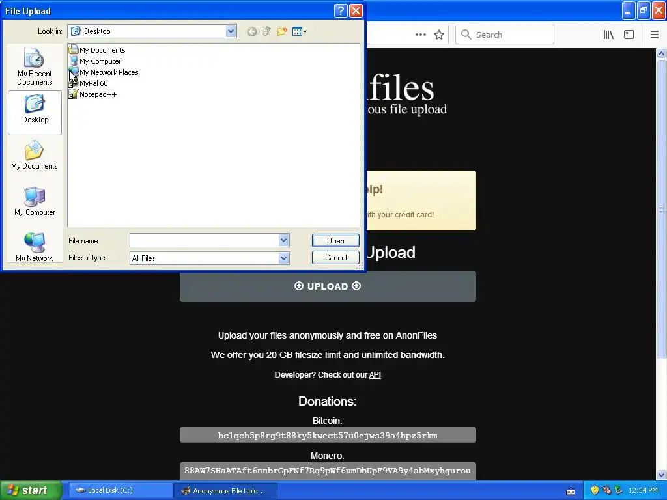Select My Recent Documents in places bar
Viewport: 667px width, 500px height.
tap(35, 66)
